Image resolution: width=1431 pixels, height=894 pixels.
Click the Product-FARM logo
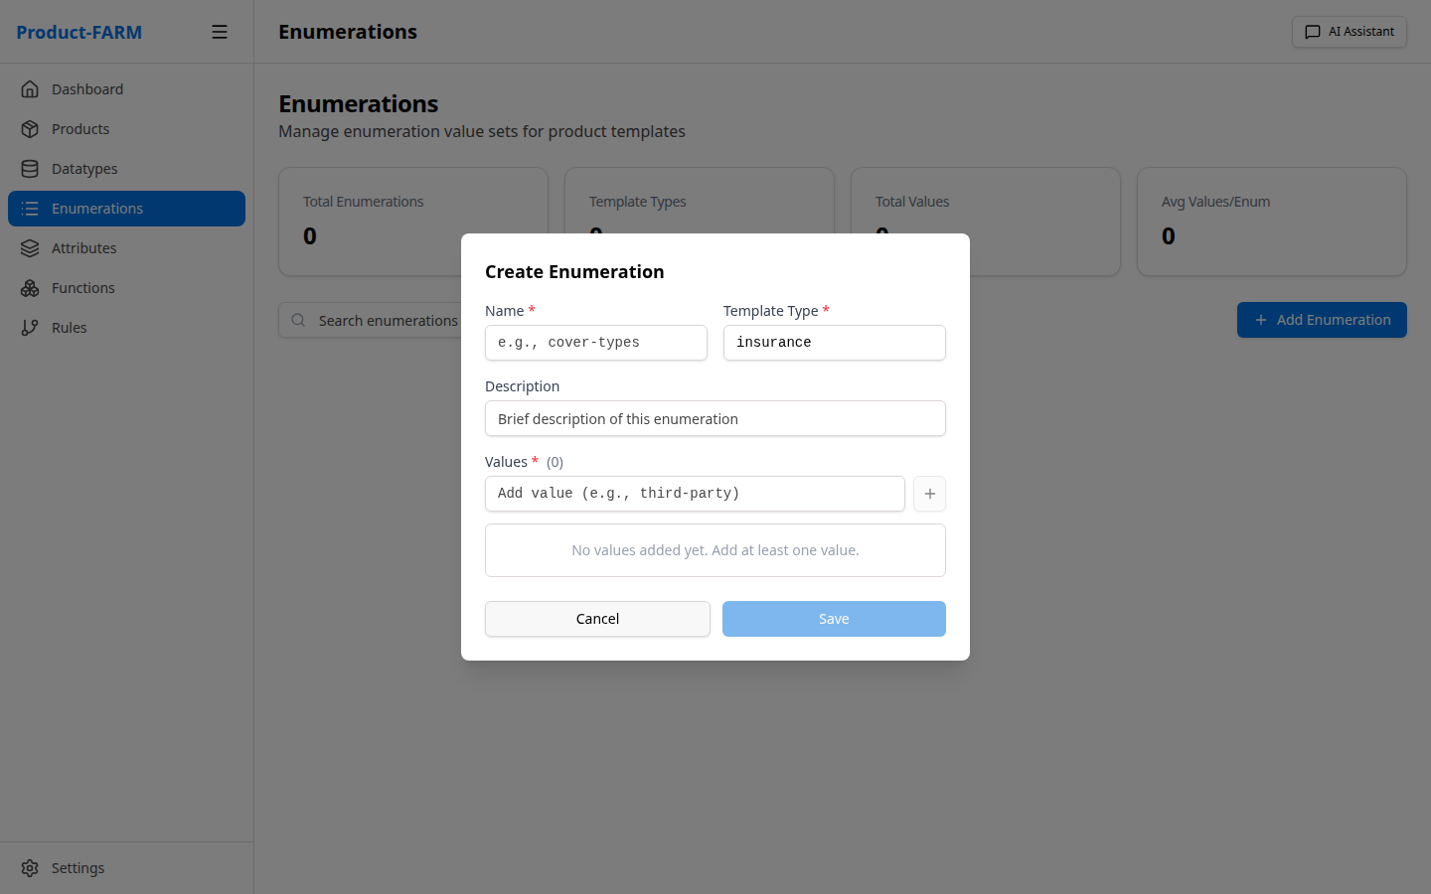tap(79, 31)
